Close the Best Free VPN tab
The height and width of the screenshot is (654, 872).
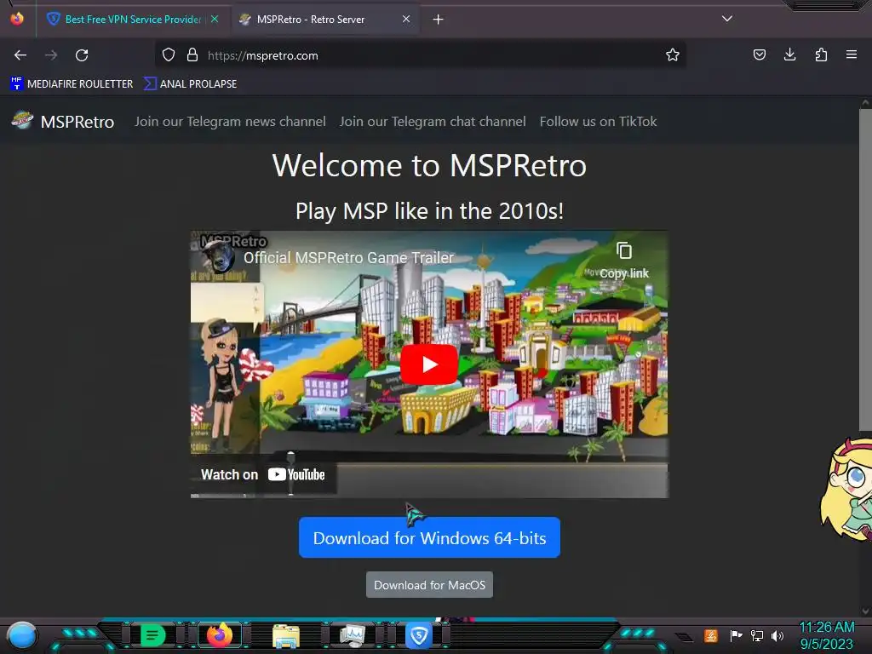[215, 20]
